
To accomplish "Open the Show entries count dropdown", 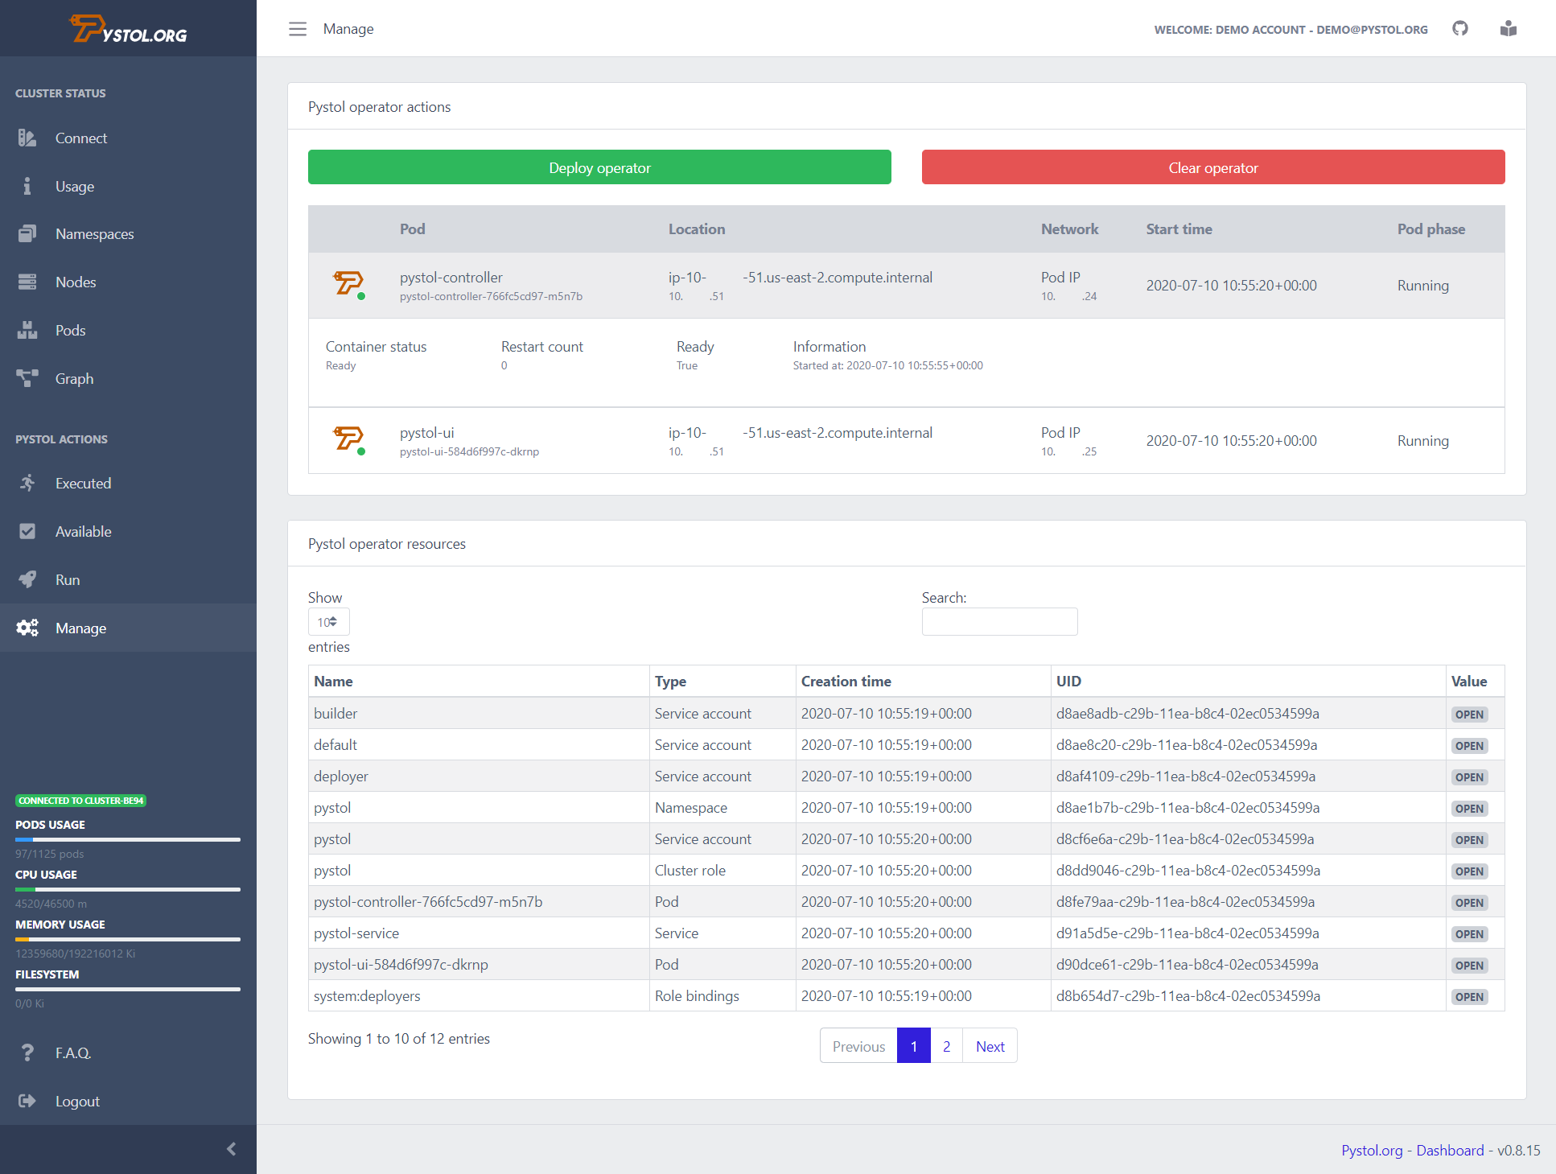I will pyautogui.click(x=328, y=622).
